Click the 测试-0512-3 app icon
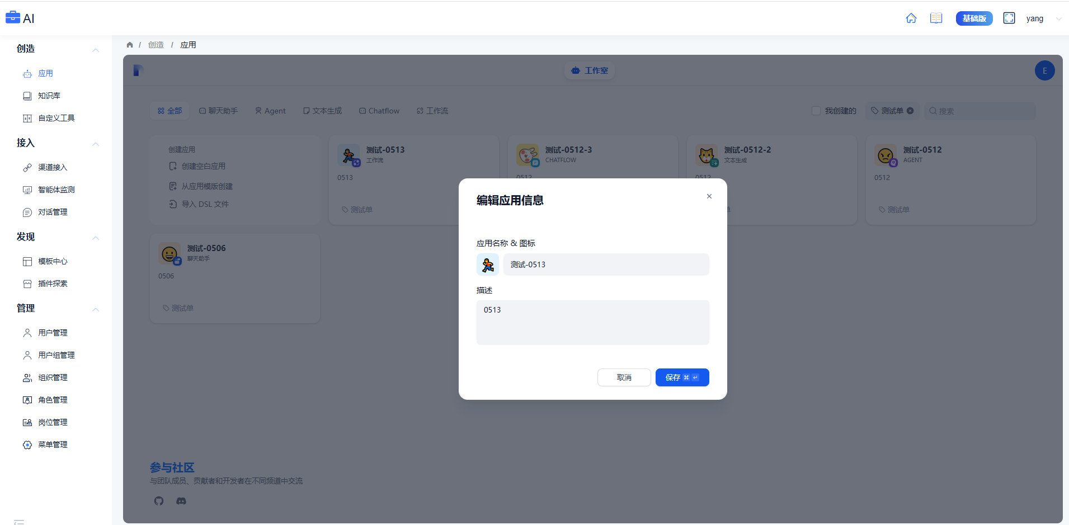 527,155
